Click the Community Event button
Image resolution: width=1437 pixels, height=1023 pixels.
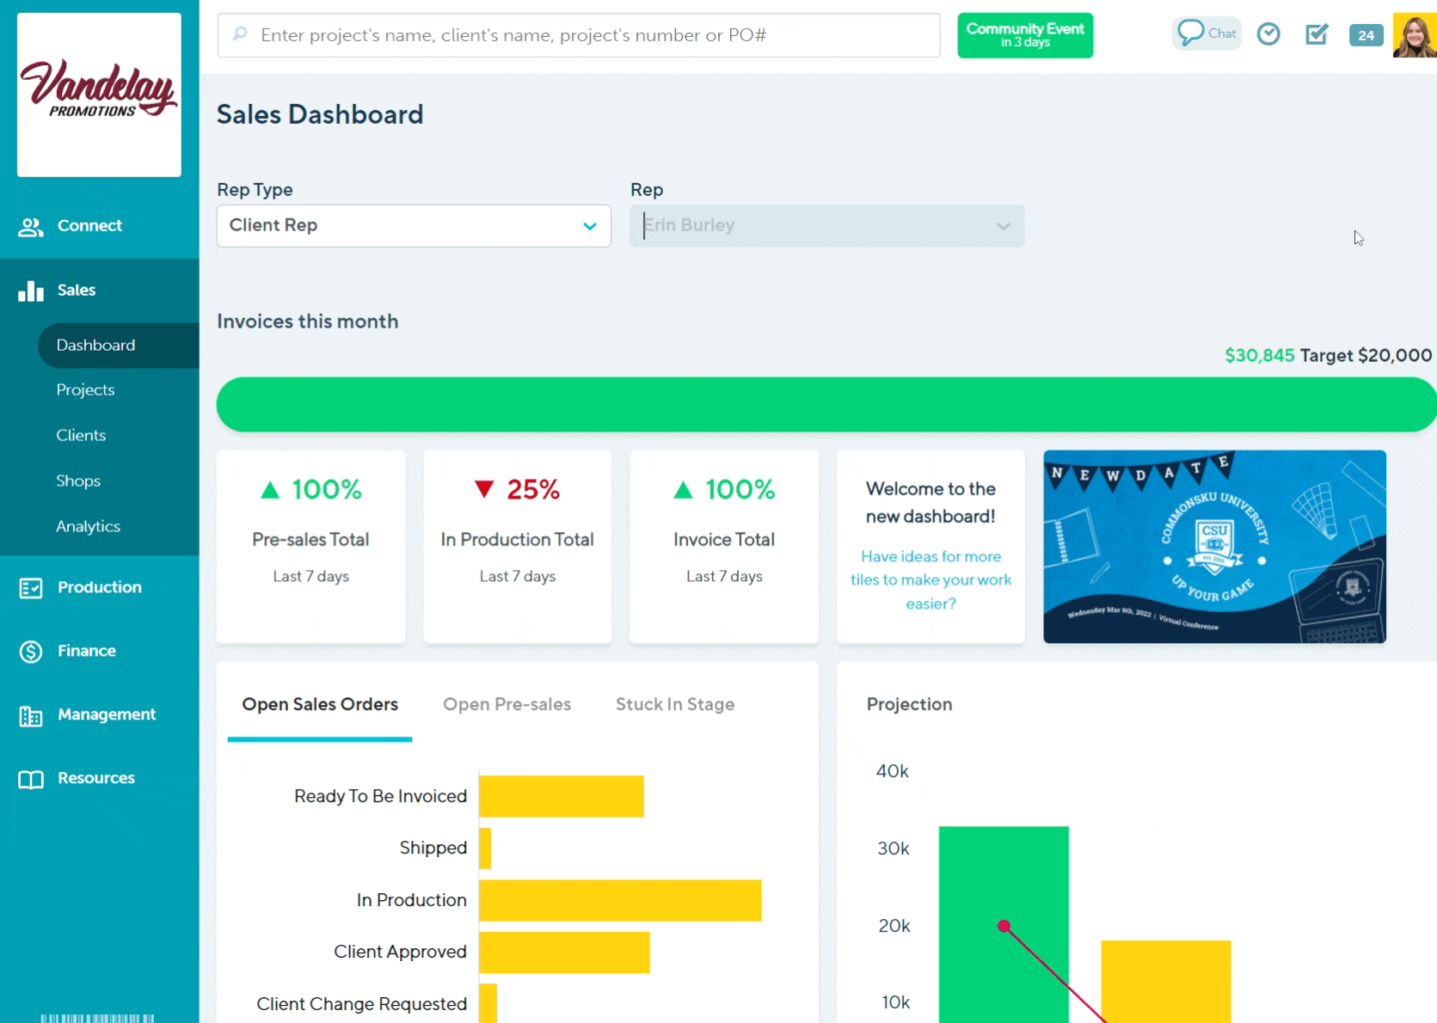point(1024,35)
